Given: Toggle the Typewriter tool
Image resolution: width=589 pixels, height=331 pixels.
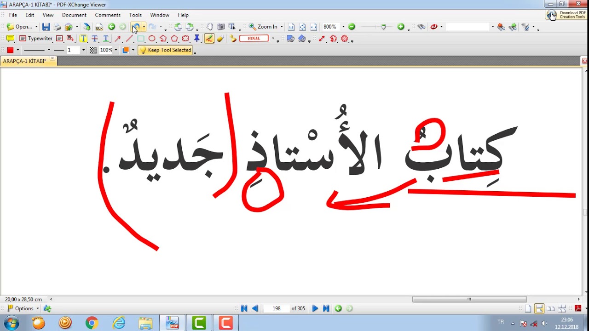Looking at the screenshot, I should [x=36, y=39].
